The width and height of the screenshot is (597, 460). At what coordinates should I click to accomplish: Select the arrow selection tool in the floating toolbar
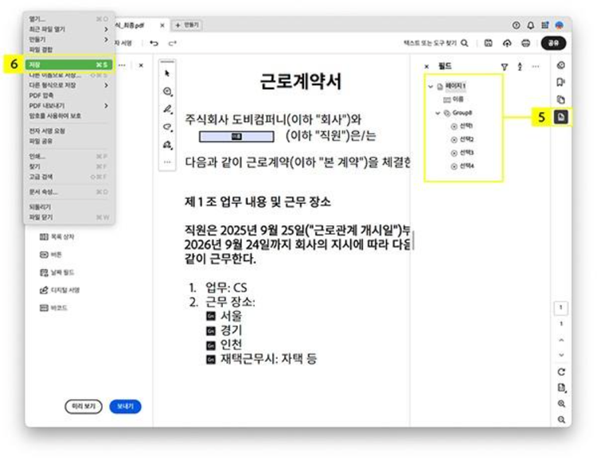[167, 73]
